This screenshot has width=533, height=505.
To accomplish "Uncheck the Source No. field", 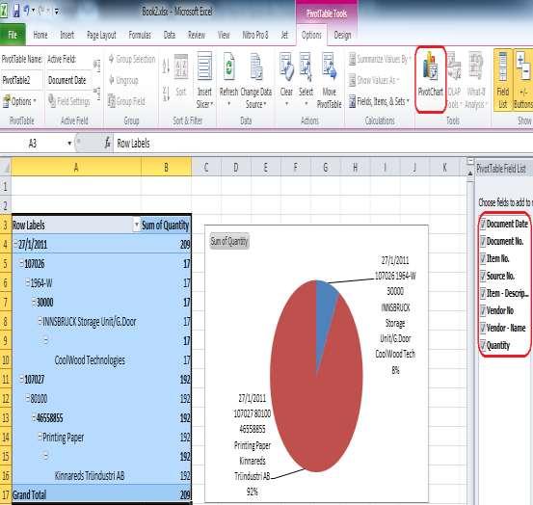I will pos(483,276).
